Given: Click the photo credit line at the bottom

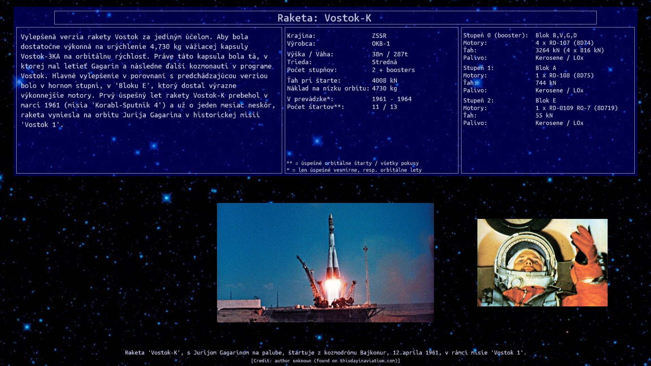Looking at the screenshot, I should [325, 361].
